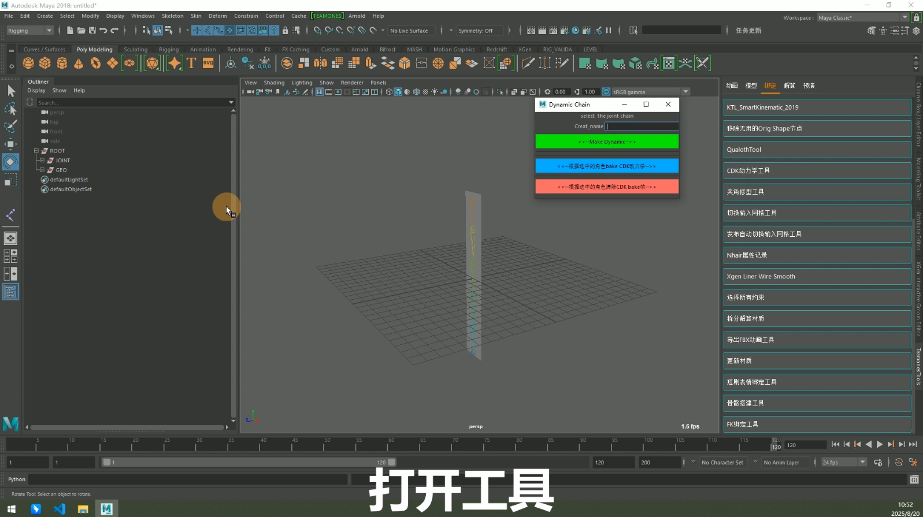Open the Script Editor icon
Image resolution: width=923 pixels, height=517 pixels.
point(914,479)
